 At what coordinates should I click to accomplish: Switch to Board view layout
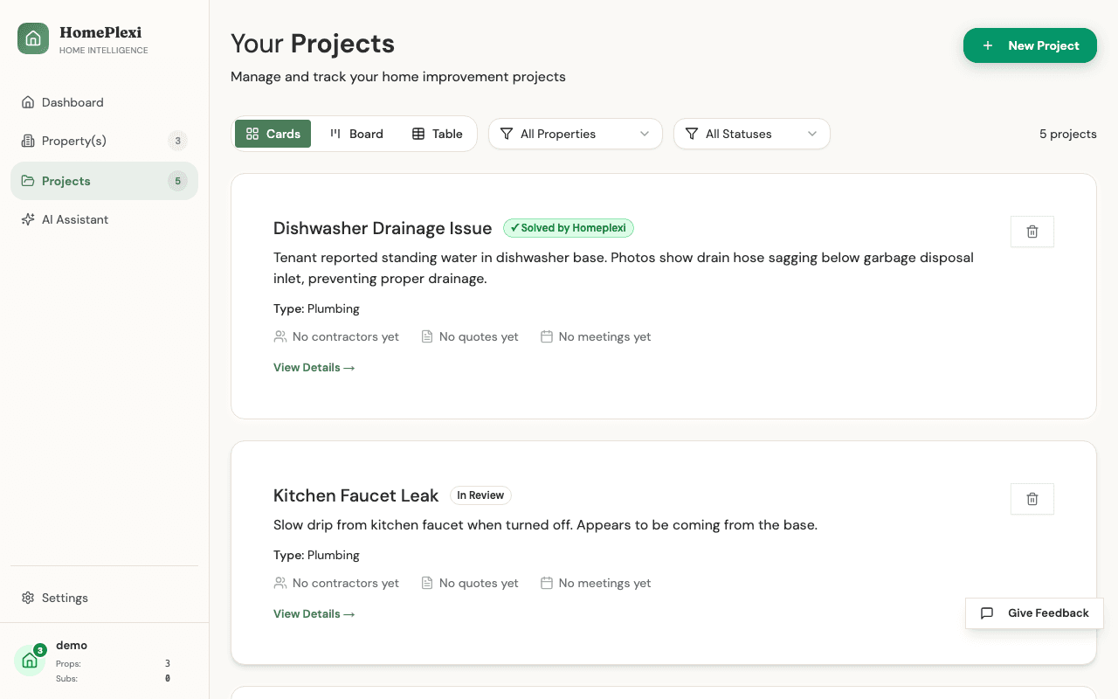coord(356,134)
